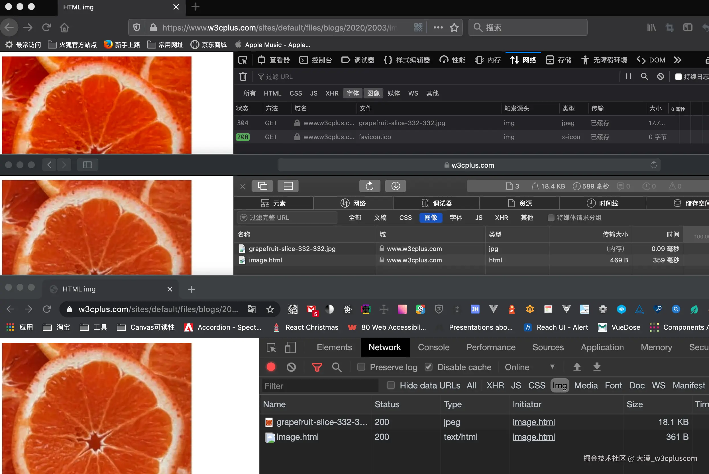The width and height of the screenshot is (709, 474).
Task: Click Safari inspector reload page icon
Action: (370, 186)
